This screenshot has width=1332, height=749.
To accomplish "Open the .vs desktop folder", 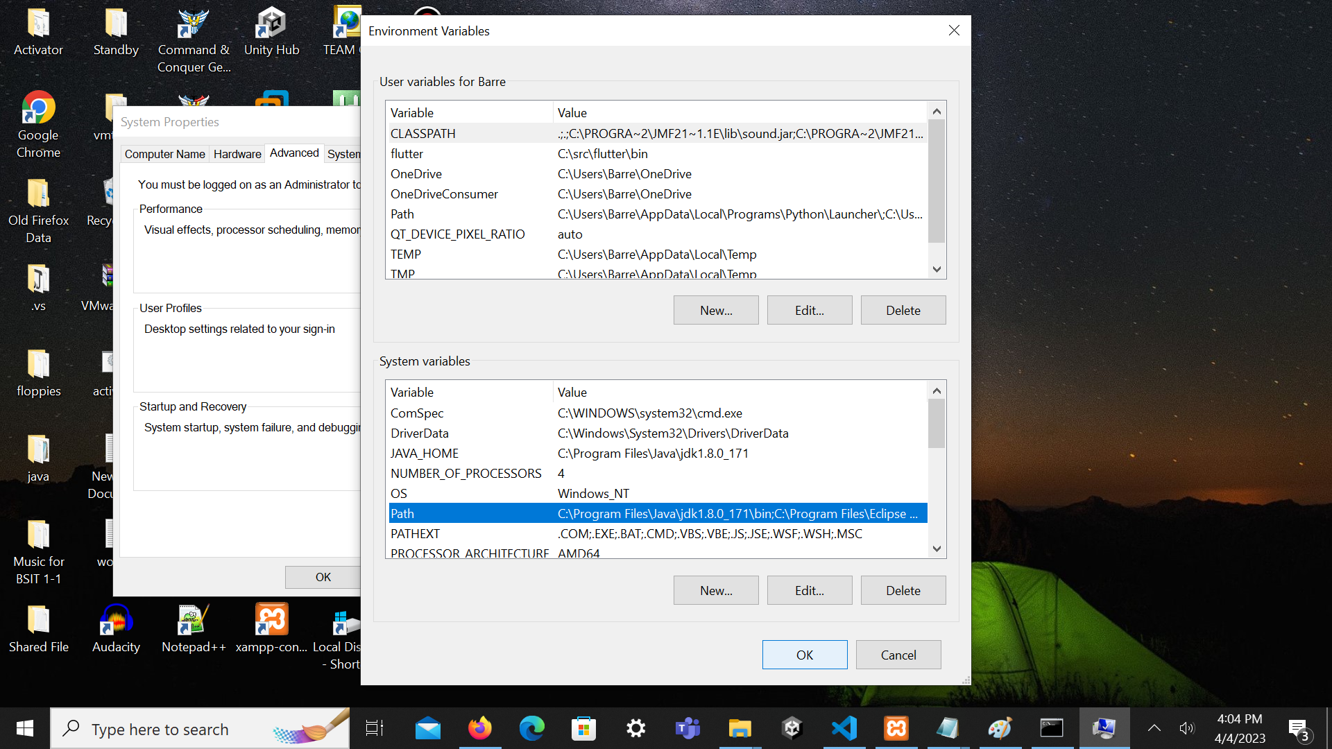I will tap(38, 288).
